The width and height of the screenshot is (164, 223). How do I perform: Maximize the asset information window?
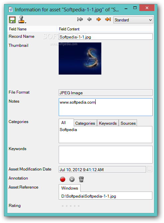coord(135,8)
